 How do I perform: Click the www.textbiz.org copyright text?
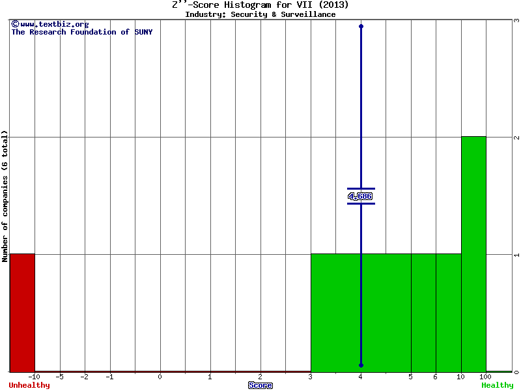click(x=50, y=24)
